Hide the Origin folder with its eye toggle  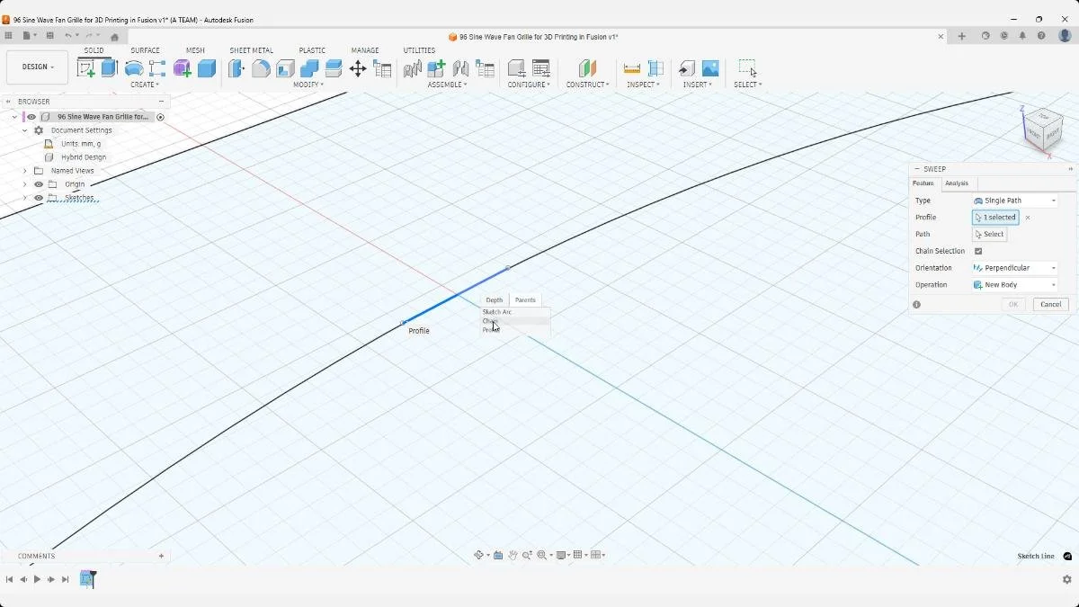39,184
